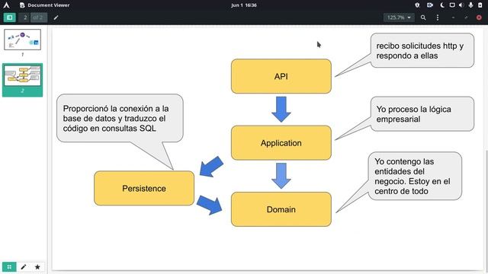Click the Application box in diagram
Image resolution: width=488 pixels, height=274 pixels.
281,143
